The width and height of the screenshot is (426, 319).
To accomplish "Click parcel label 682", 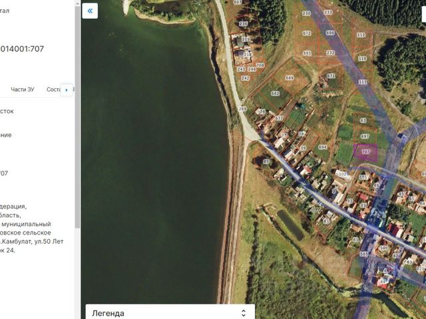I will (x=275, y=93).
